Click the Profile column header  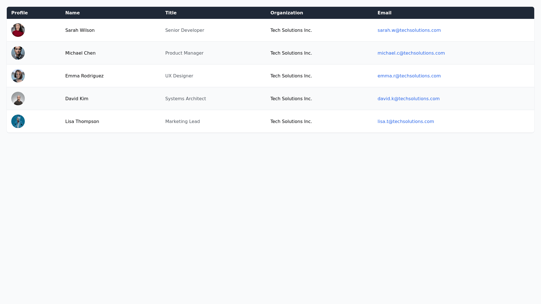(x=19, y=13)
